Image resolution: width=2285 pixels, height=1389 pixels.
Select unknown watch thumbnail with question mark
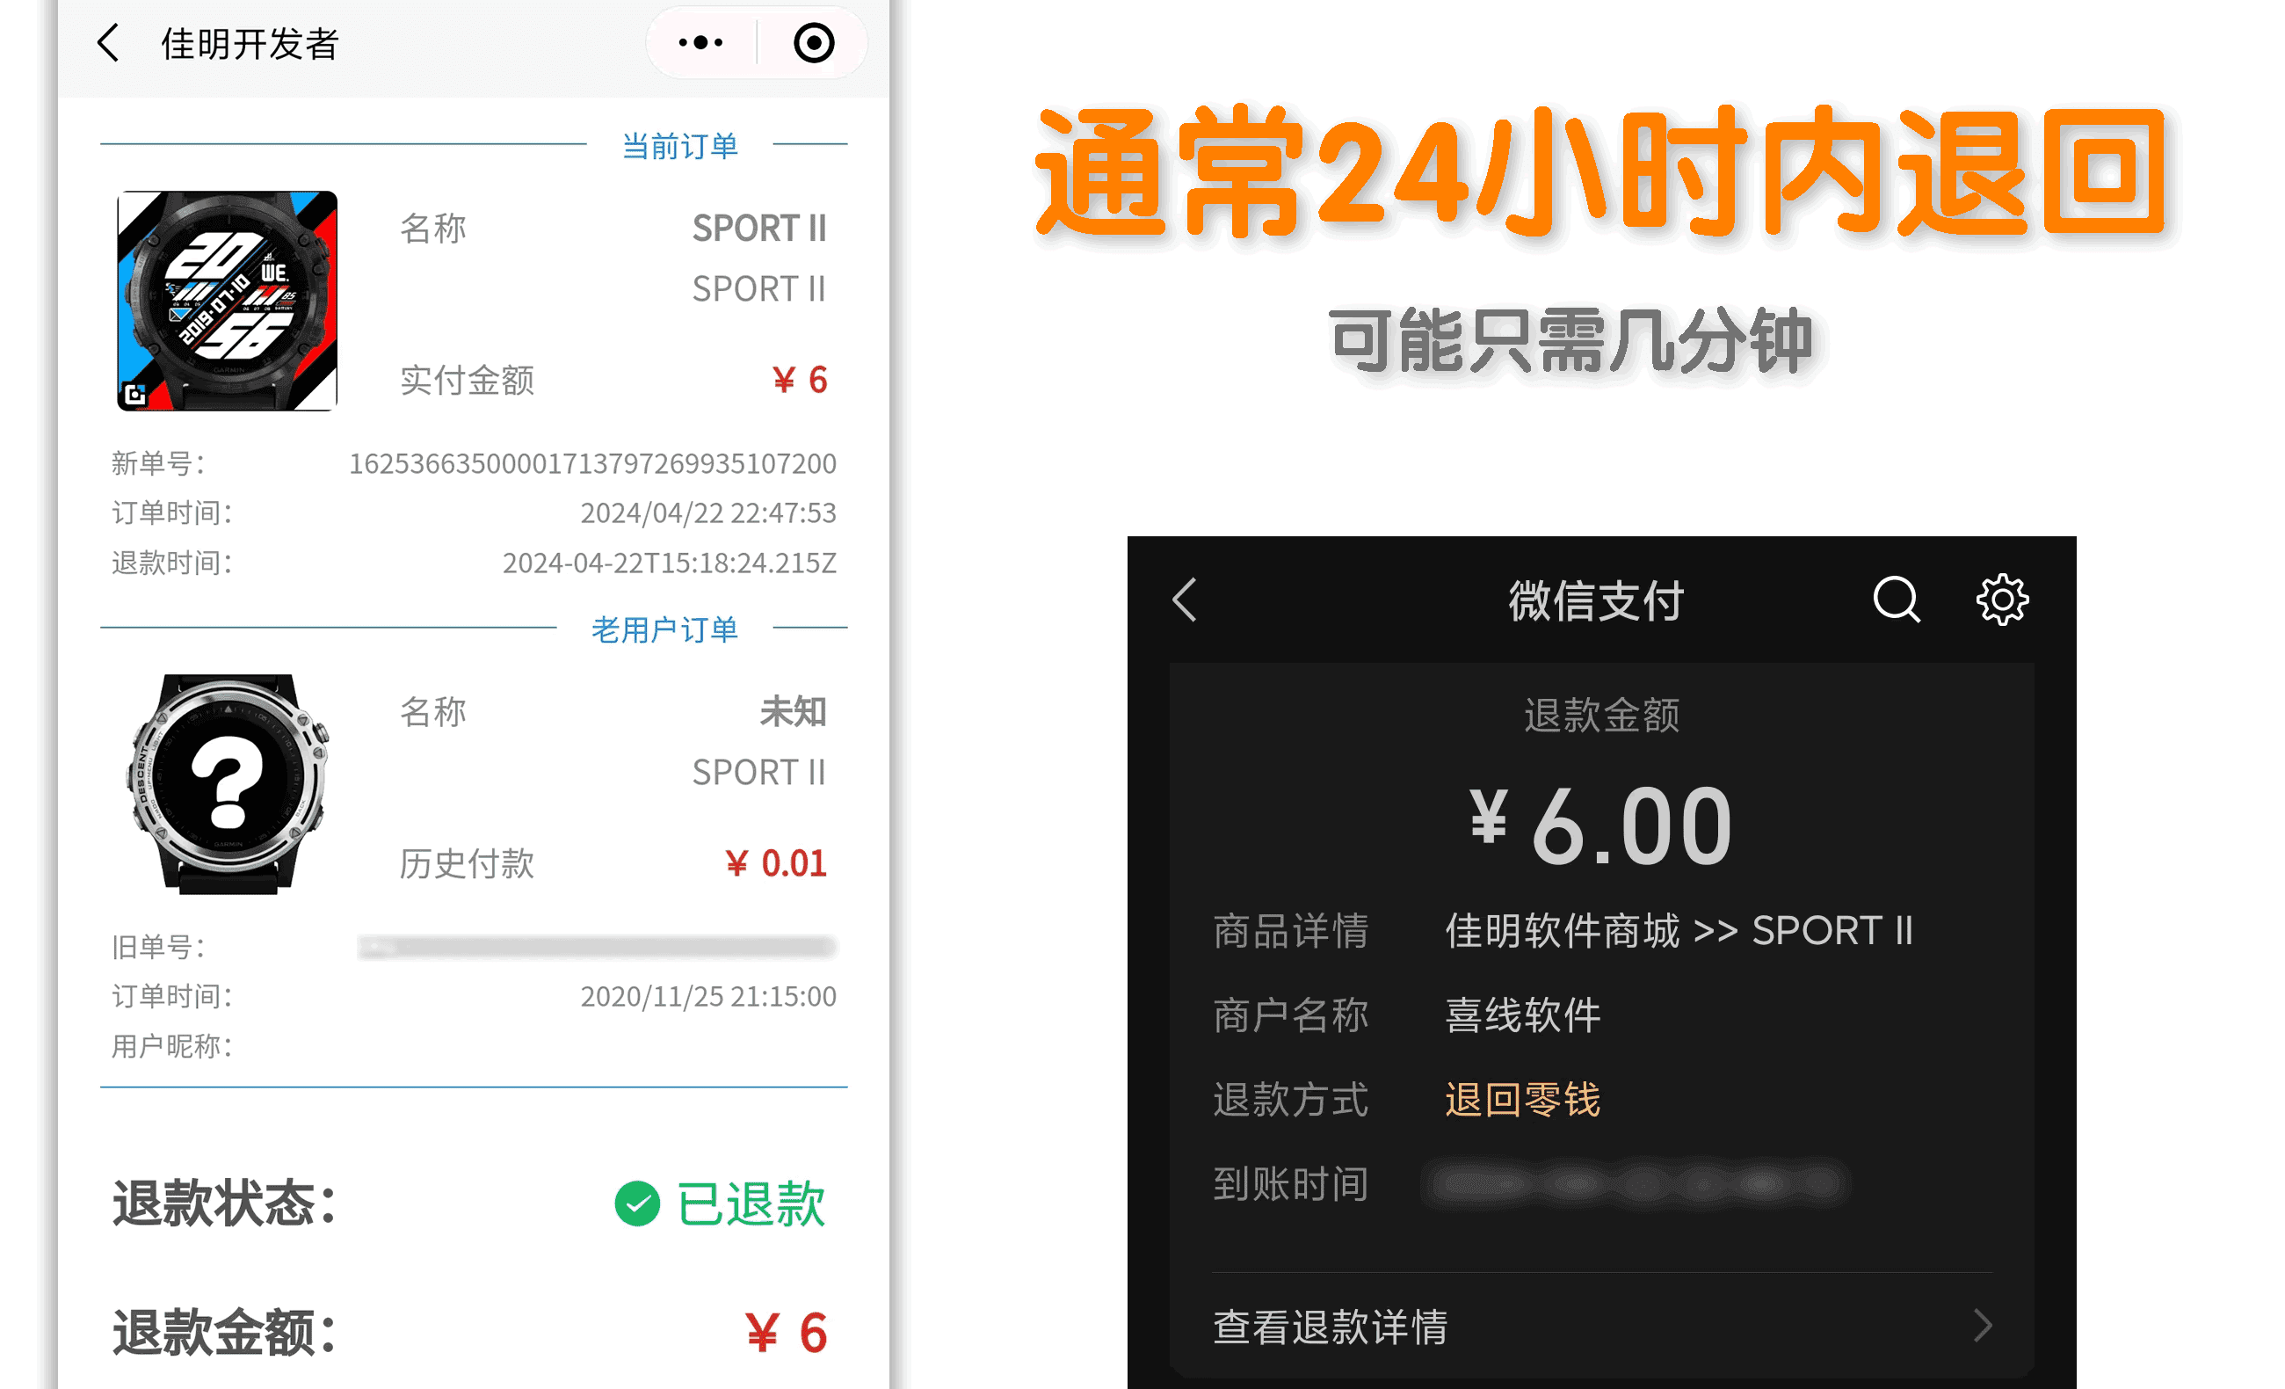tap(228, 784)
